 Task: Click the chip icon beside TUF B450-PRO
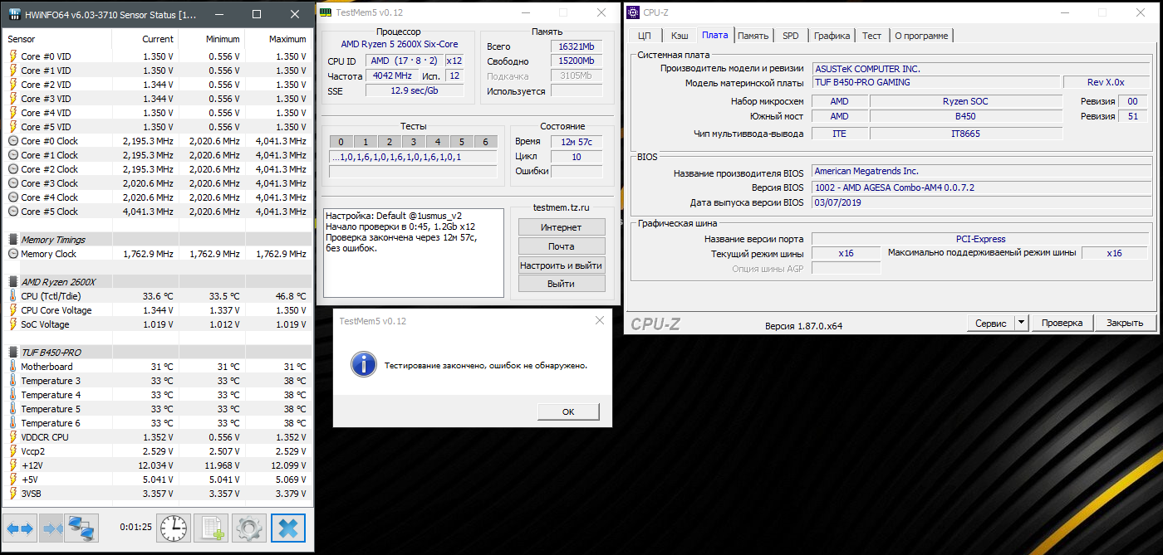(x=13, y=353)
